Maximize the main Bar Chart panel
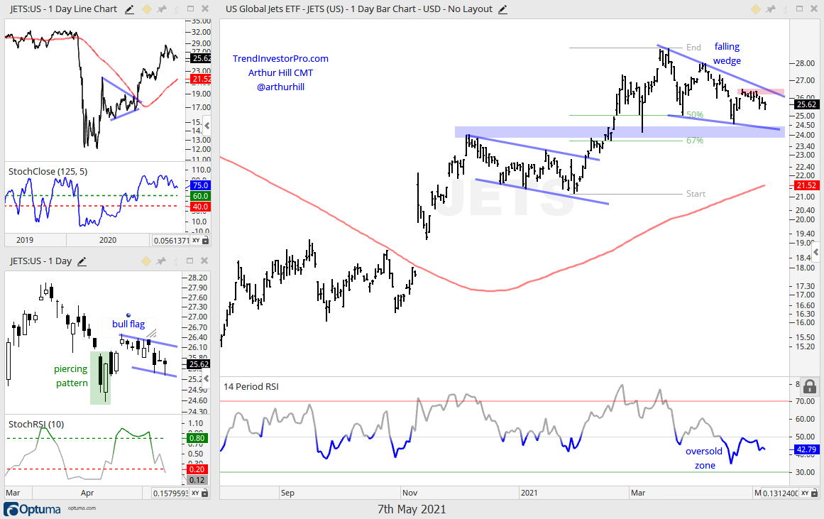This screenshot has width=824, height=519. (799, 9)
